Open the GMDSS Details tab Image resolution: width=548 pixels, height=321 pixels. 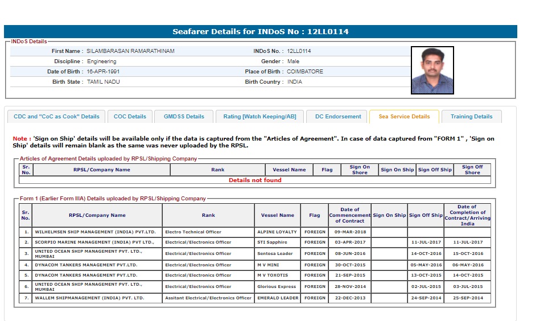tap(184, 117)
